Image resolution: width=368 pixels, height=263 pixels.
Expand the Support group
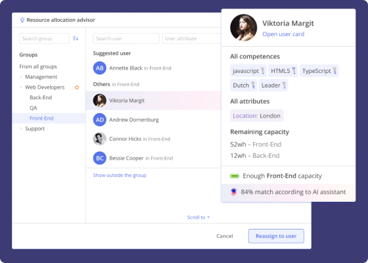point(21,128)
